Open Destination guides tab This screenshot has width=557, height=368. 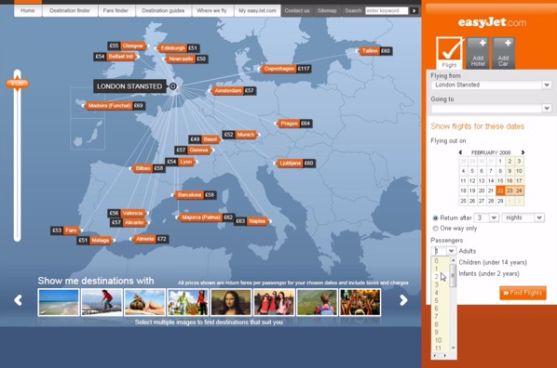point(163,10)
